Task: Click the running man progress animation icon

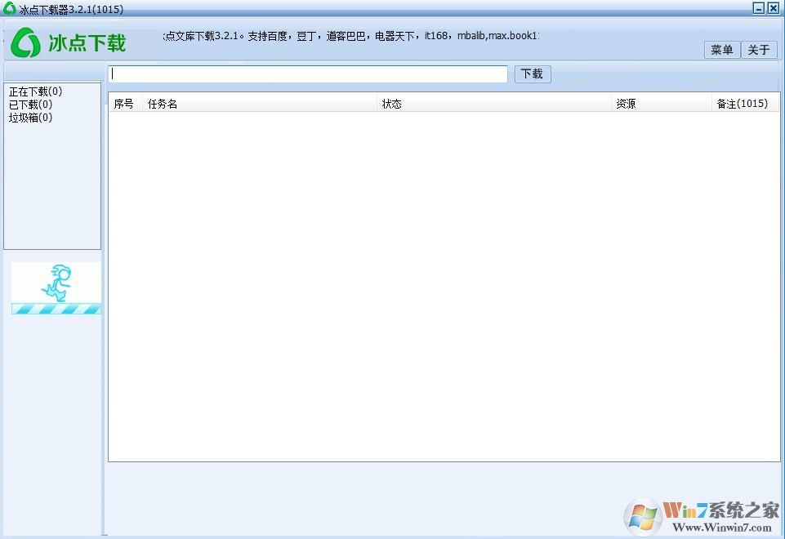Action: 57,282
